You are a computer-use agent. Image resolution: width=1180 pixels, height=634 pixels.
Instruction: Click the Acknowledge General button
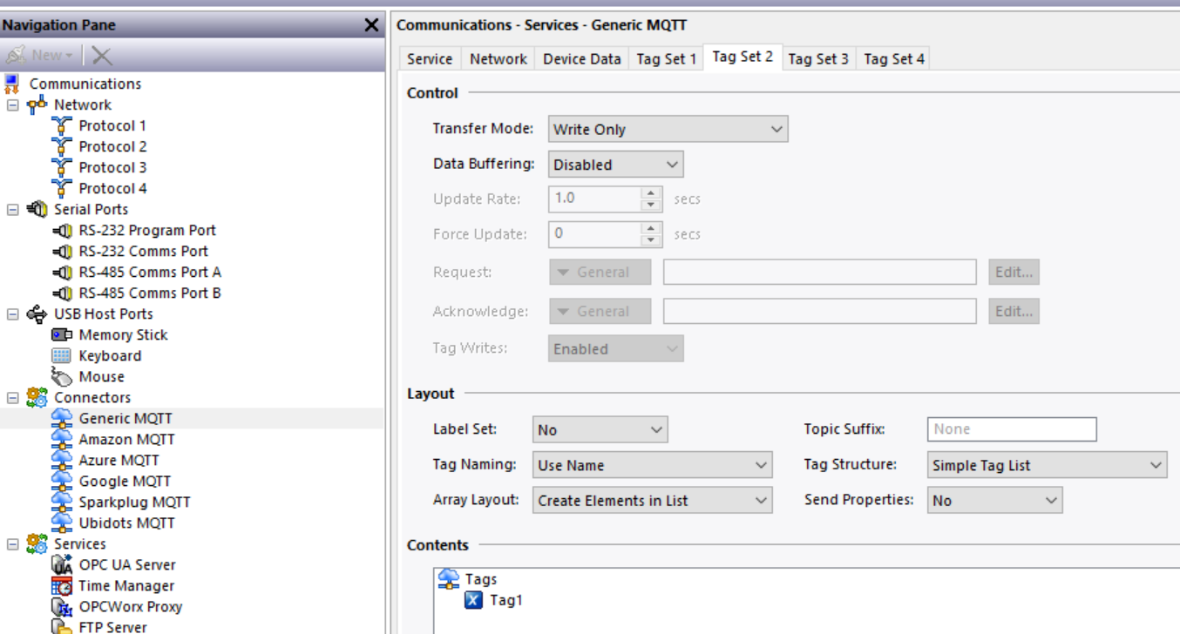pyautogui.click(x=600, y=311)
